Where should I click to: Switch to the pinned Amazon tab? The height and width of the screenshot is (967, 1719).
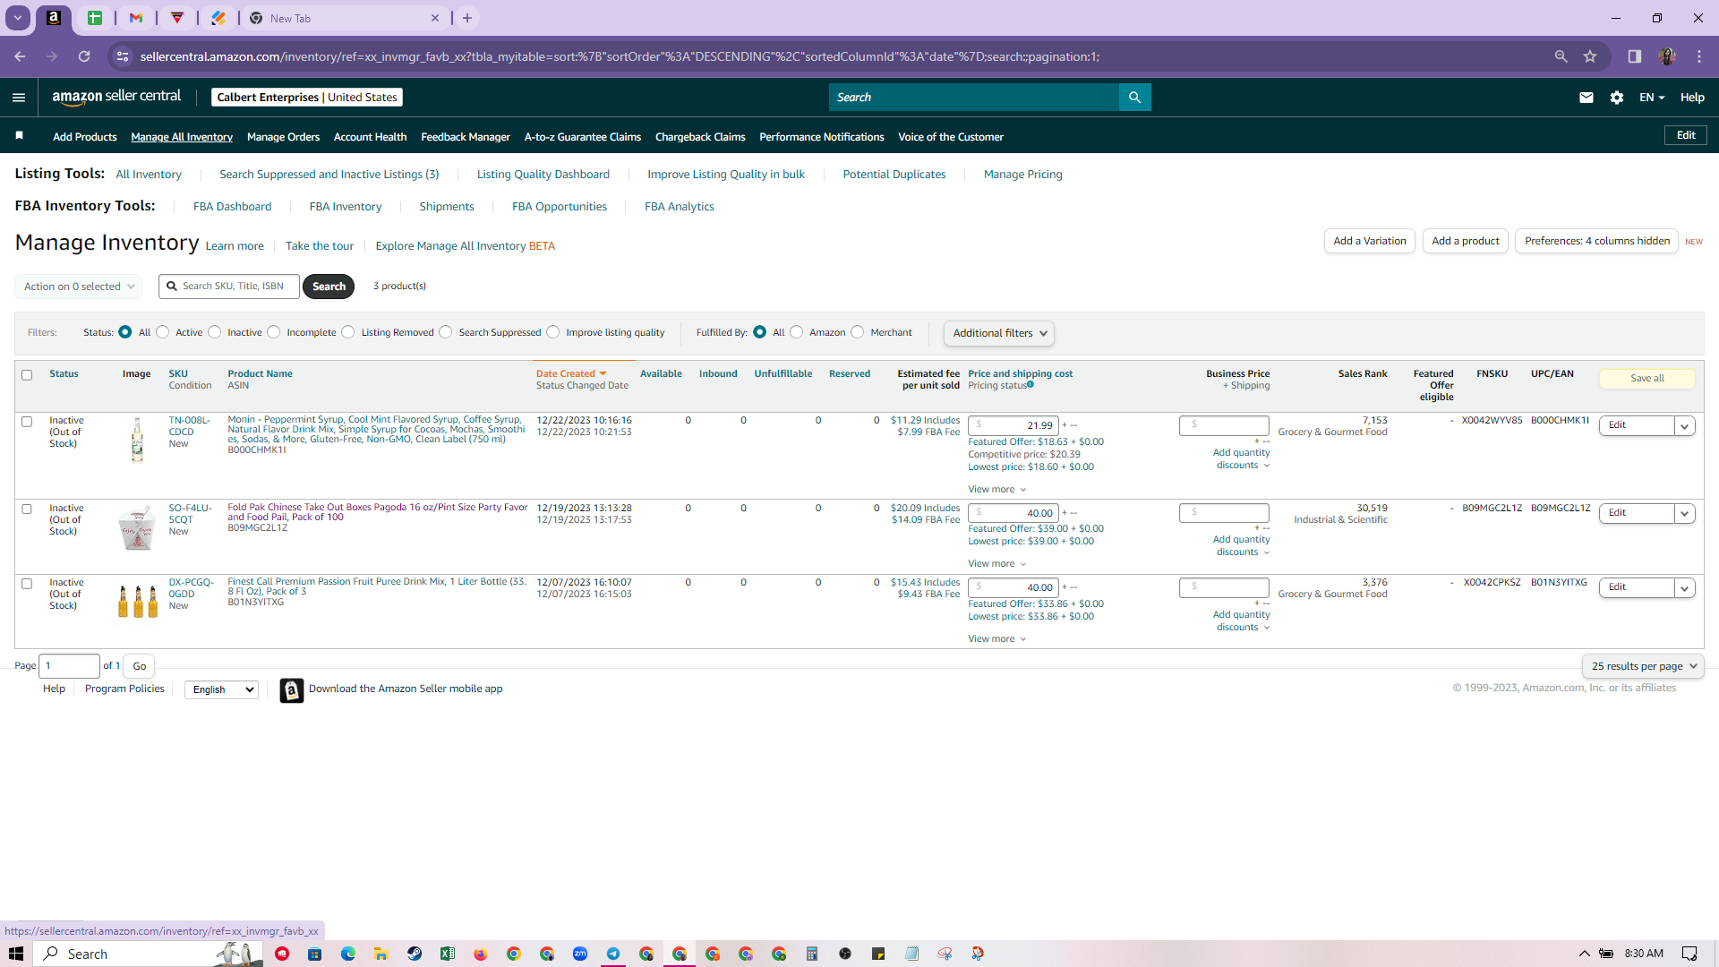tap(54, 18)
